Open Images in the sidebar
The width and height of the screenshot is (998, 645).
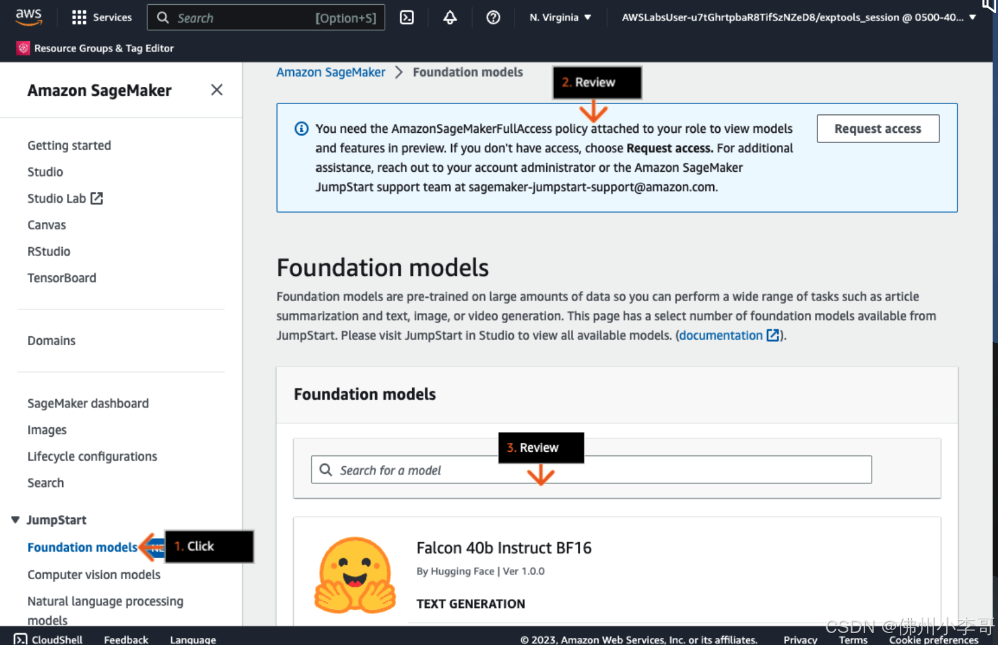(47, 430)
